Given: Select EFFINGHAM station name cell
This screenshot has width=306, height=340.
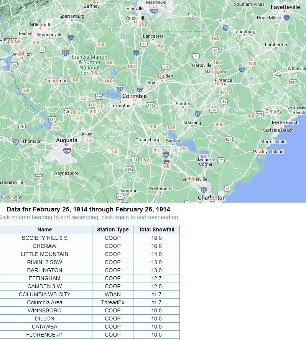Looking at the screenshot, I should click(x=44, y=278).
